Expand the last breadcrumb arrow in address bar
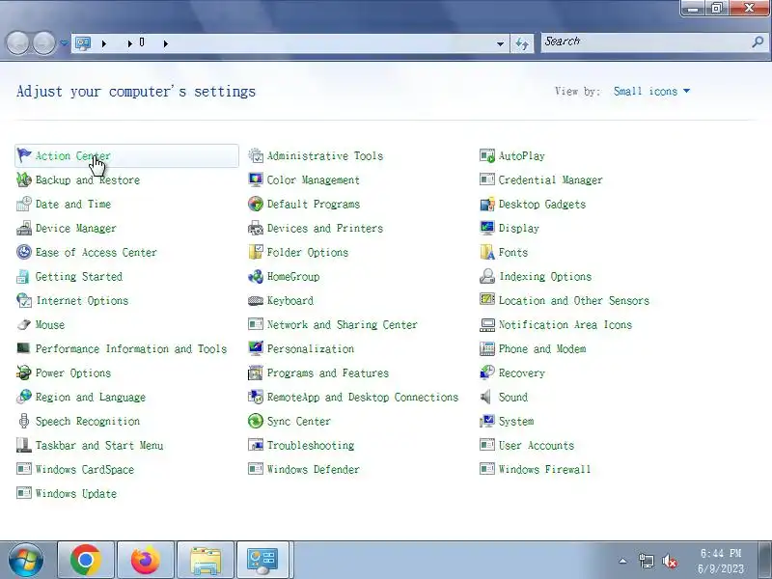The width and height of the screenshot is (772, 579). [166, 43]
